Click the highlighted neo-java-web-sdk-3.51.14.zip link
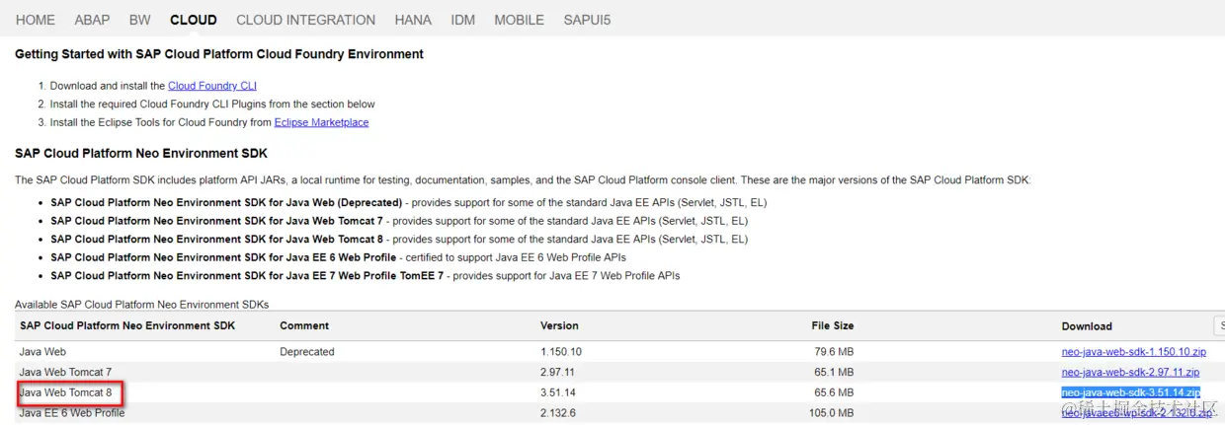Screen dimensions: 1225x425 [1130, 392]
